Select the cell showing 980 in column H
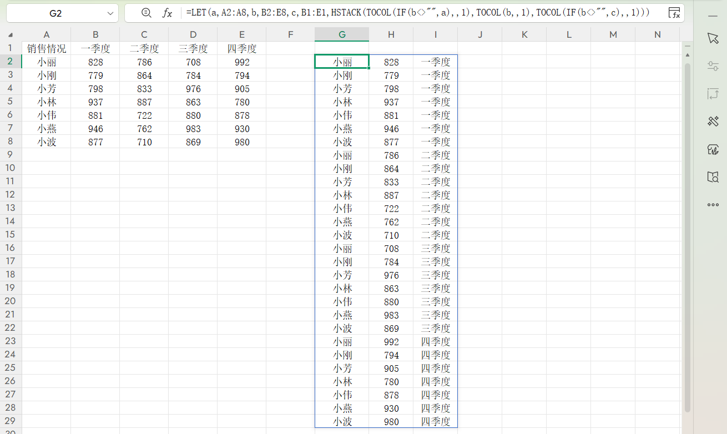Image resolution: width=727 pixels, height=434 pixels. coord(391,421)
